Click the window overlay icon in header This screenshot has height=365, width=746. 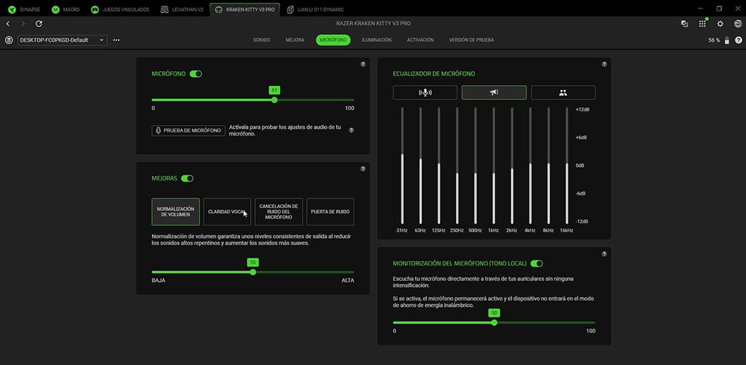[684, 23]
